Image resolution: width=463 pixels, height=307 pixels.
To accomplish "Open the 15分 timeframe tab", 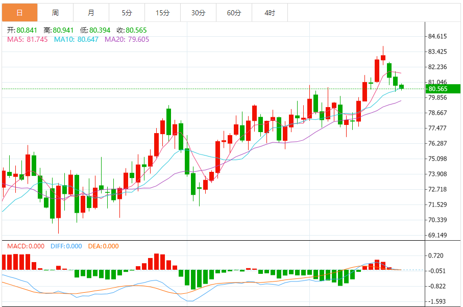I will coord(162,13).
